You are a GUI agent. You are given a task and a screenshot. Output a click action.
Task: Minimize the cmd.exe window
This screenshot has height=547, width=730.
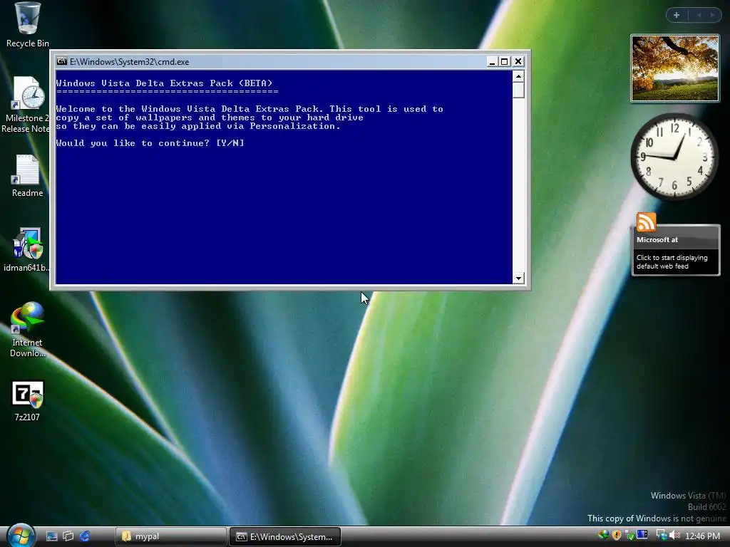pos(492,61)
